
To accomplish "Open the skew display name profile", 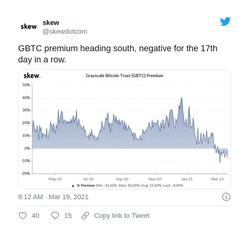I will [x=51, y=23].
